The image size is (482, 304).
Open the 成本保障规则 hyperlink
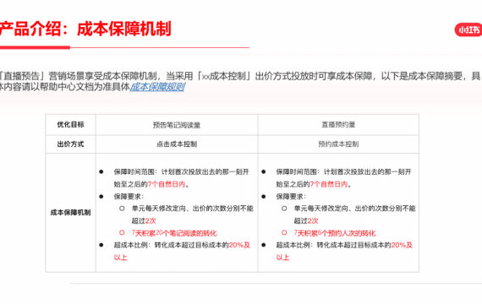coord(157,87)
